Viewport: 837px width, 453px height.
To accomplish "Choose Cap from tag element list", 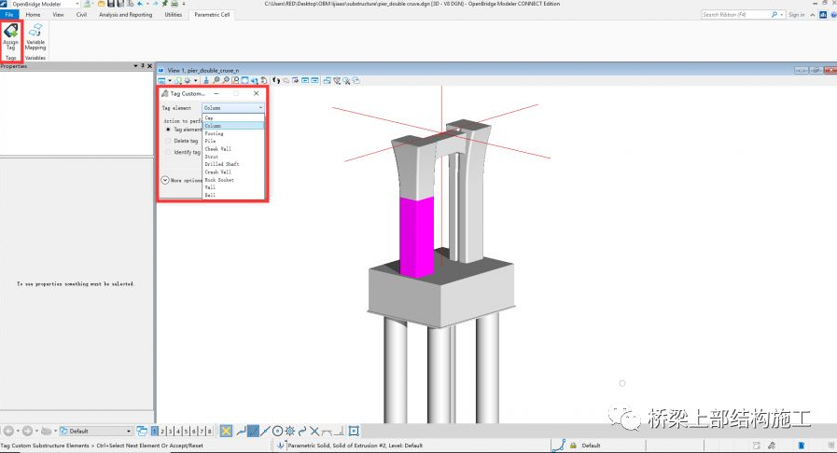I will tap(233, 117).
